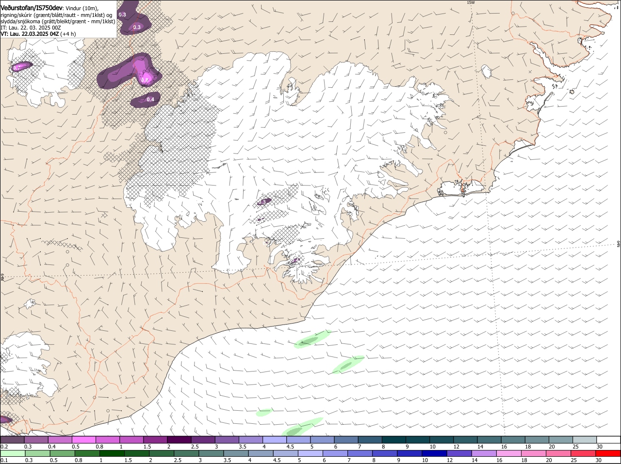Click dark green bottom swatch between 1 and 1.5
The width and height of the screenshot is (621, 464).
112,453
